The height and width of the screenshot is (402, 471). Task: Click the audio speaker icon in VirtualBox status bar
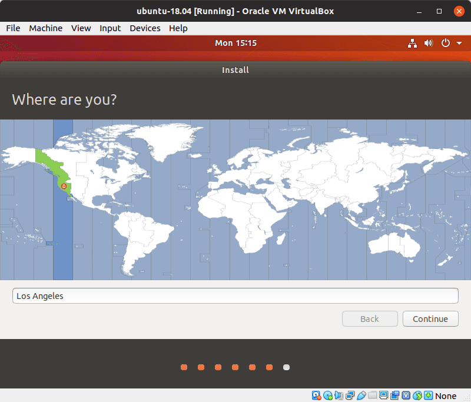coord(339,396)
